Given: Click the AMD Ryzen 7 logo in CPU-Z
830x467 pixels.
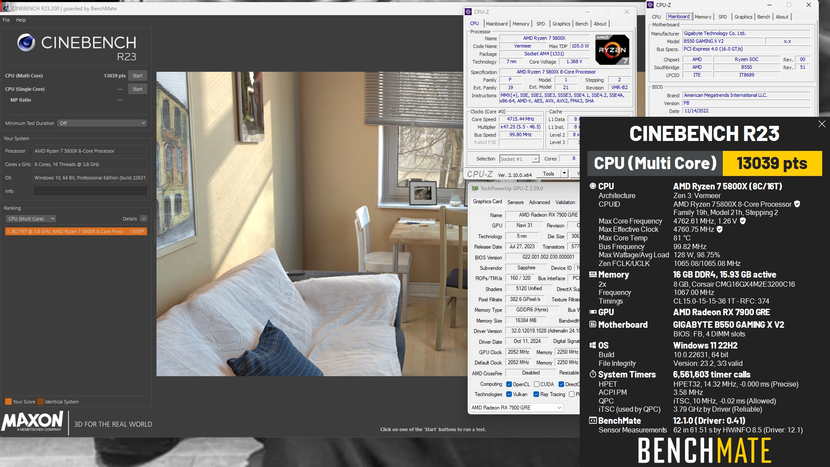Looking at the screenshot, I should pos(612,50).
